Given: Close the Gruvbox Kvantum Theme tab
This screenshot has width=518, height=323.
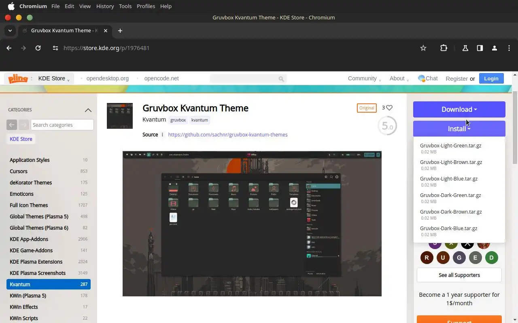Looking at the screenshot, I should tap(106, 31).
